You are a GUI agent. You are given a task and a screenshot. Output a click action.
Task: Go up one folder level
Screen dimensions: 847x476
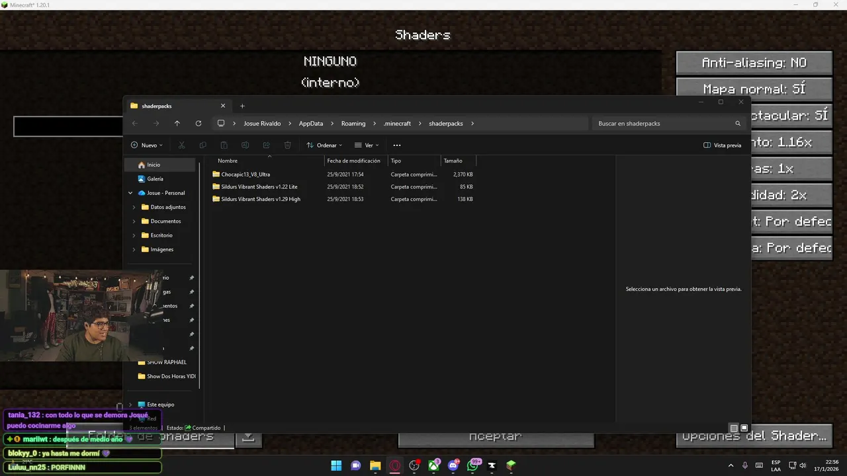click(177, 124)
